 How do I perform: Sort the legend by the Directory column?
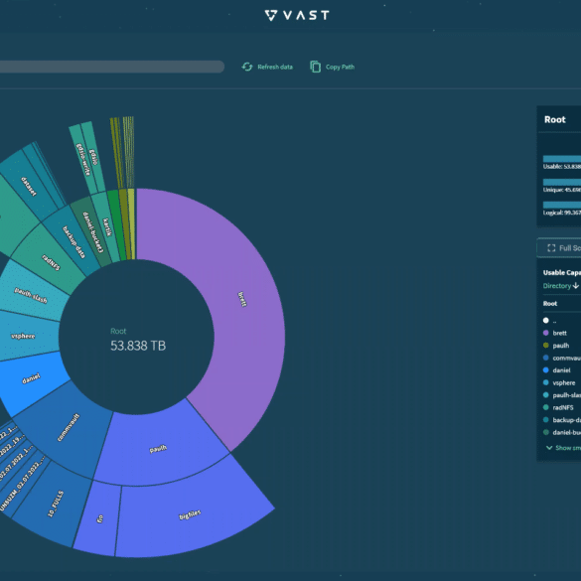(557, 286)
